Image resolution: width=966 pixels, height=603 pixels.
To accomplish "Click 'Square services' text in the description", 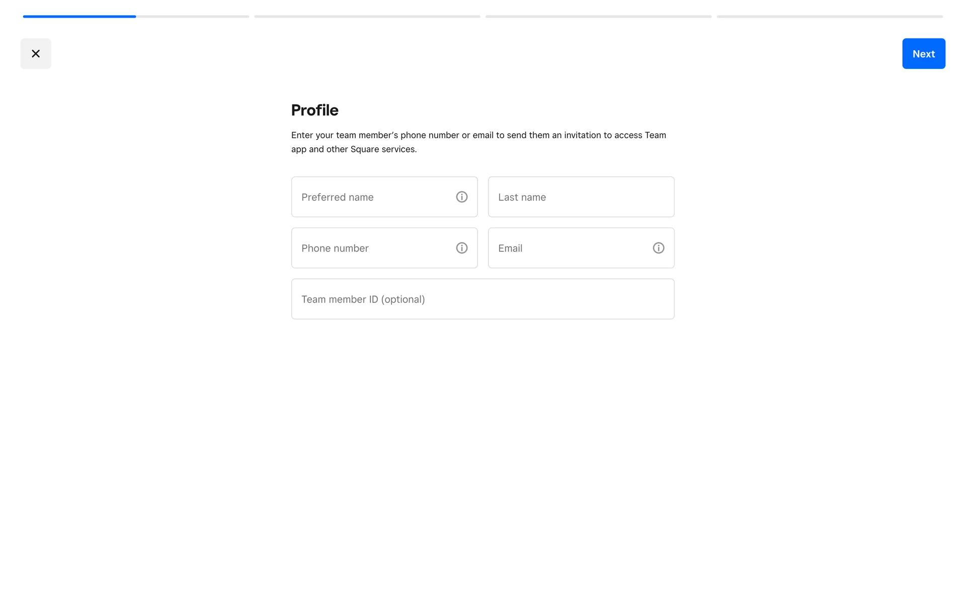I will coord(383,149).
